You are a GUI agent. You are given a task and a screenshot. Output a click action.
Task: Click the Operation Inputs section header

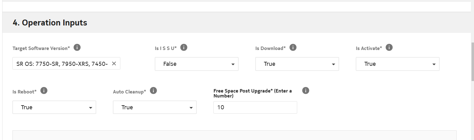50,23
